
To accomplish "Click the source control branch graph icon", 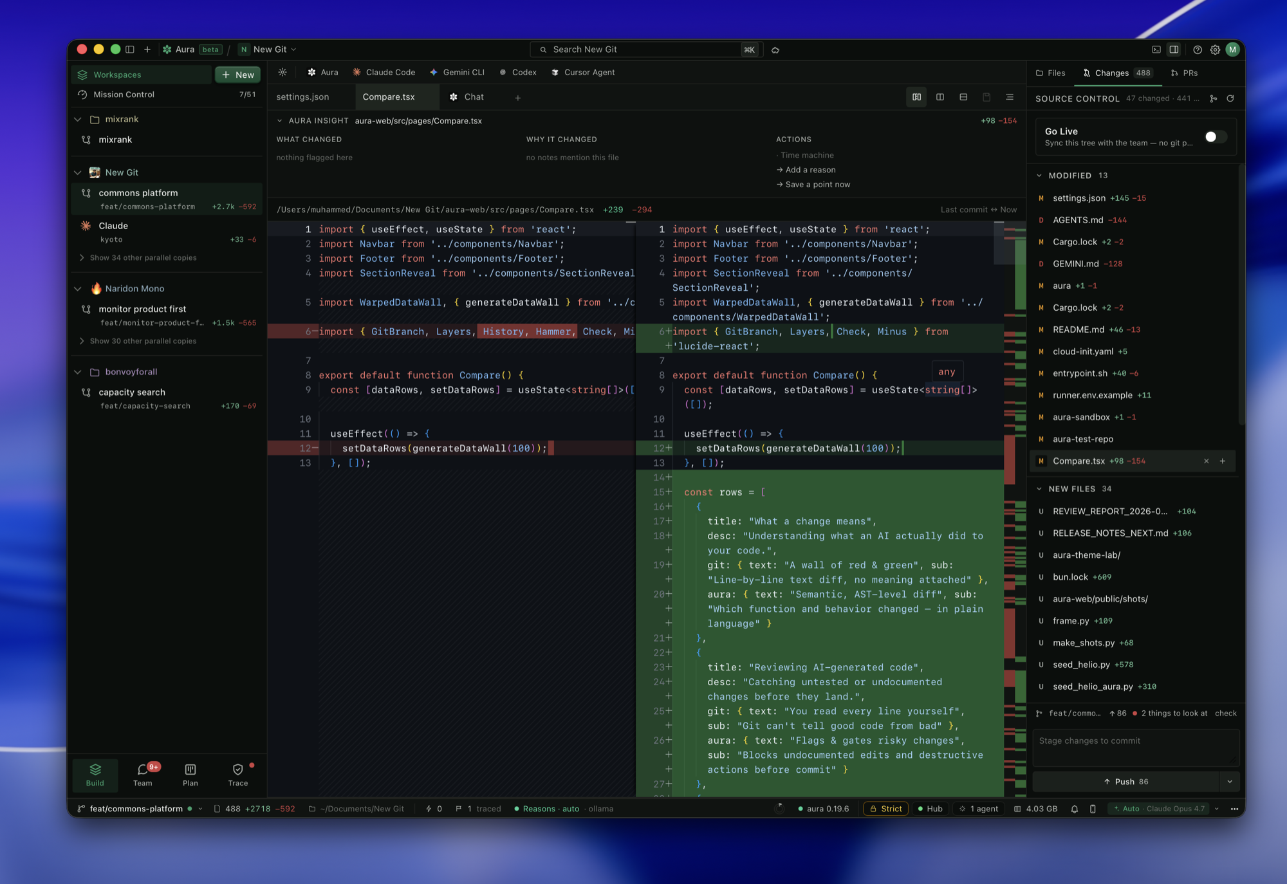I will tap(1213, 98).
